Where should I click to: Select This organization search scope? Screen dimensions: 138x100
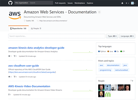click(x=22, y=3)
